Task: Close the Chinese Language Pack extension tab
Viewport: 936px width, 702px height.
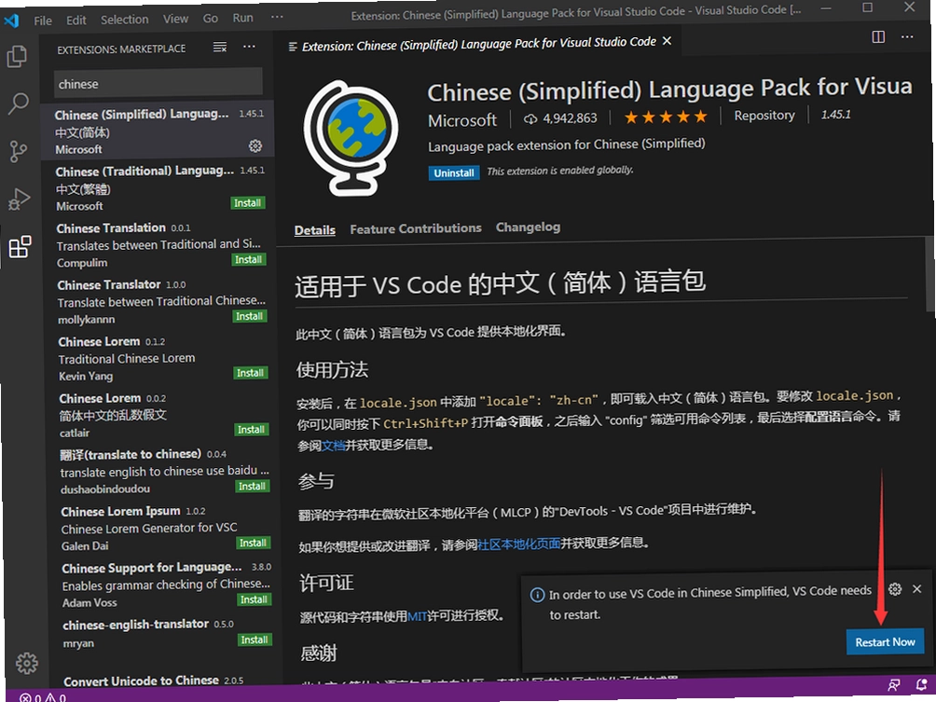Action: tap(667, 41)
